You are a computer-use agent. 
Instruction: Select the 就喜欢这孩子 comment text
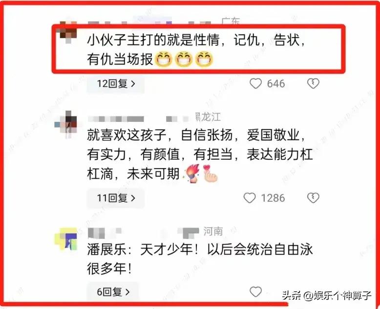coord(200,154)
